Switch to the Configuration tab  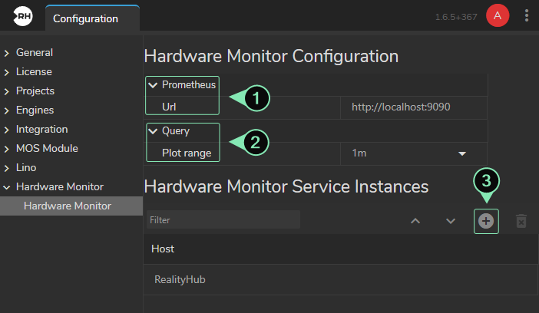(x=85, y=18)
